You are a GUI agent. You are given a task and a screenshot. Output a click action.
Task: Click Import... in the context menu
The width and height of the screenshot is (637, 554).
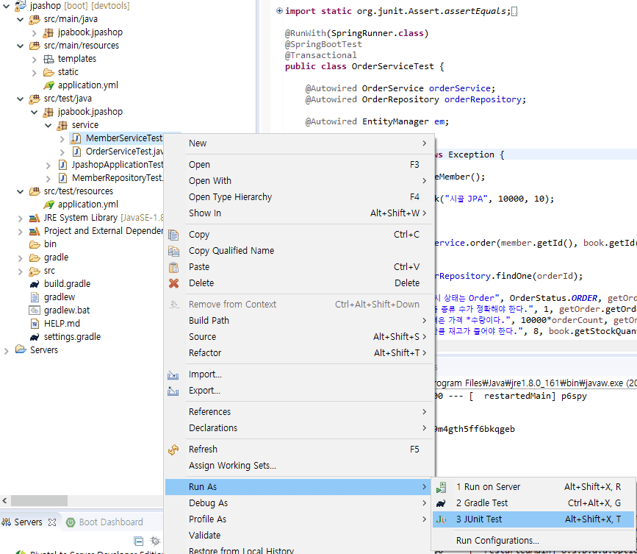(299, 374)
